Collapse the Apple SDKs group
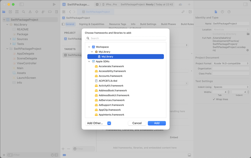 click(89, 62)
